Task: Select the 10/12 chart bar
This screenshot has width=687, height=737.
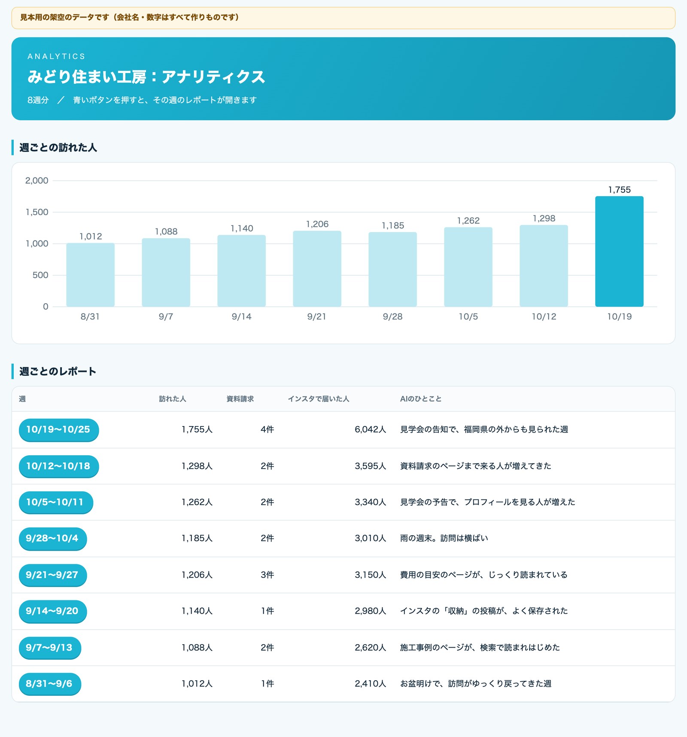Action: pos(544,266)
